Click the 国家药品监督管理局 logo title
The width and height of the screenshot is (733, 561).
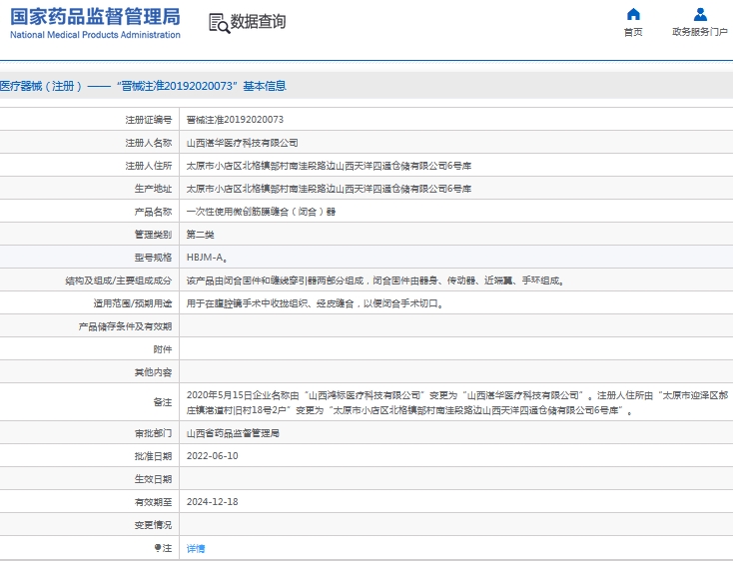pyautogui.click(x=95, y=17)
